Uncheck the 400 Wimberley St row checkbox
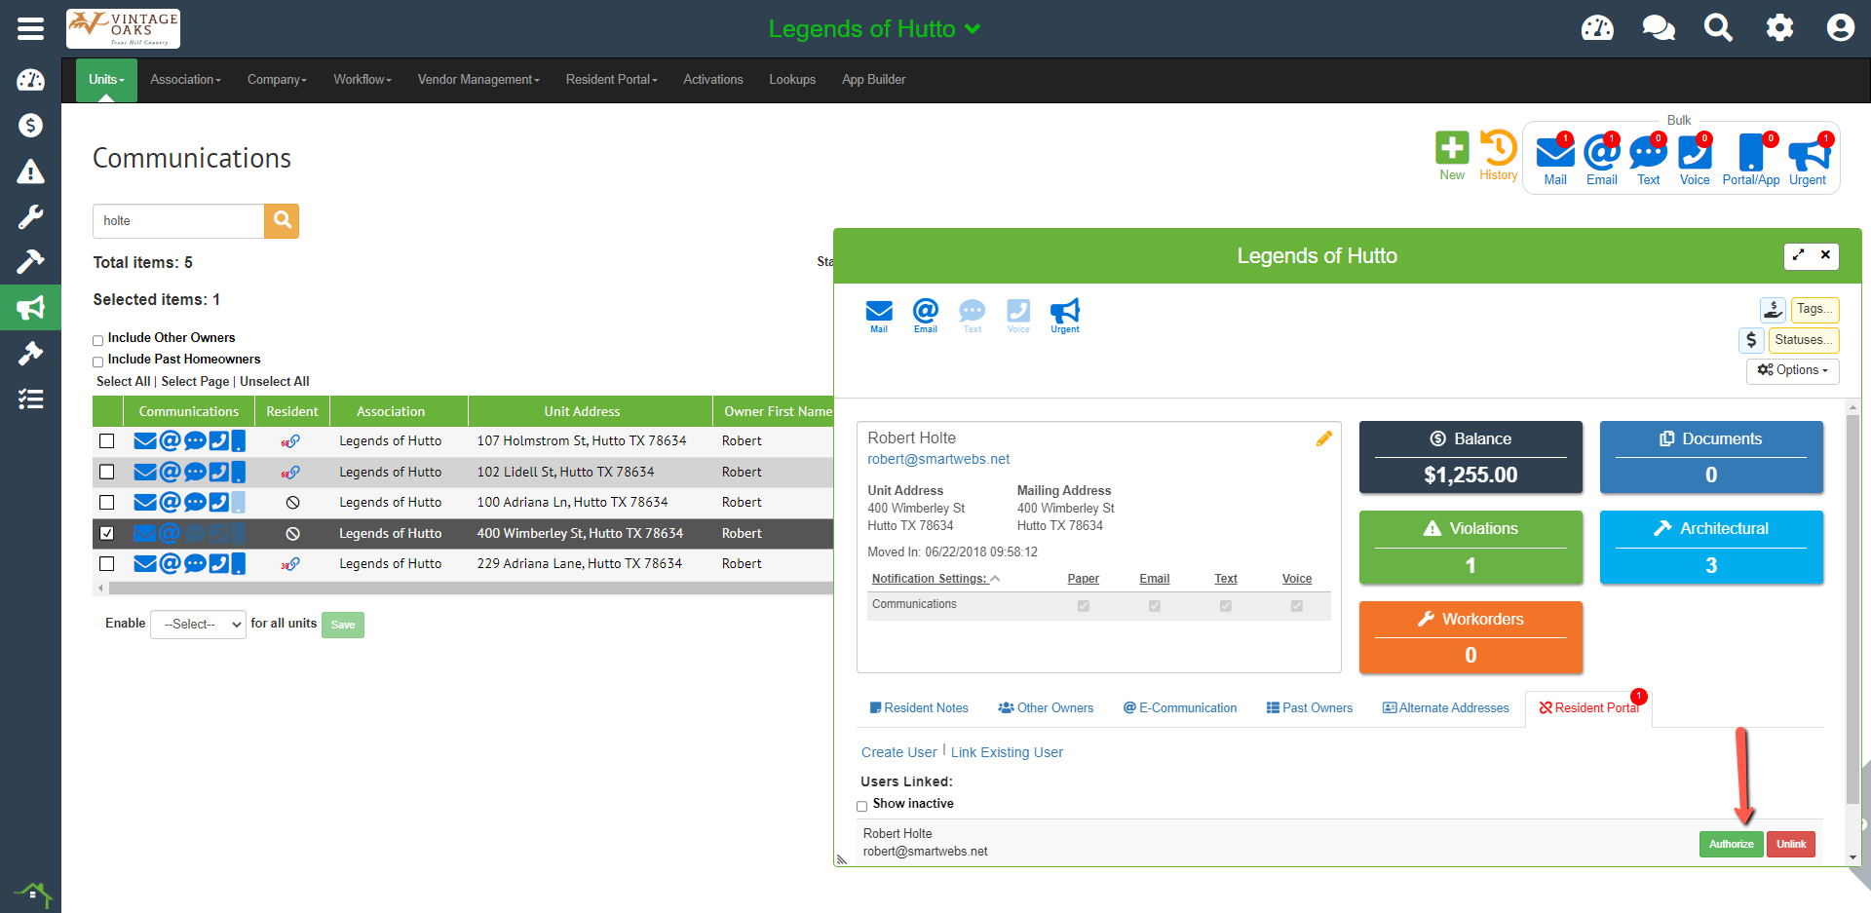 coord(107,533)
